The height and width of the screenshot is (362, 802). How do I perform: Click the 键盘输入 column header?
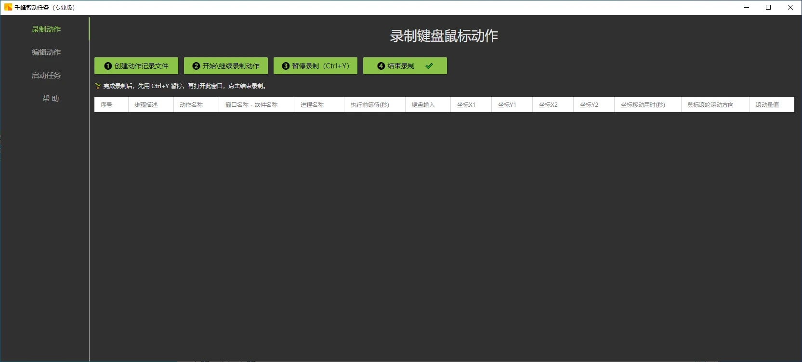pos(423,105)
